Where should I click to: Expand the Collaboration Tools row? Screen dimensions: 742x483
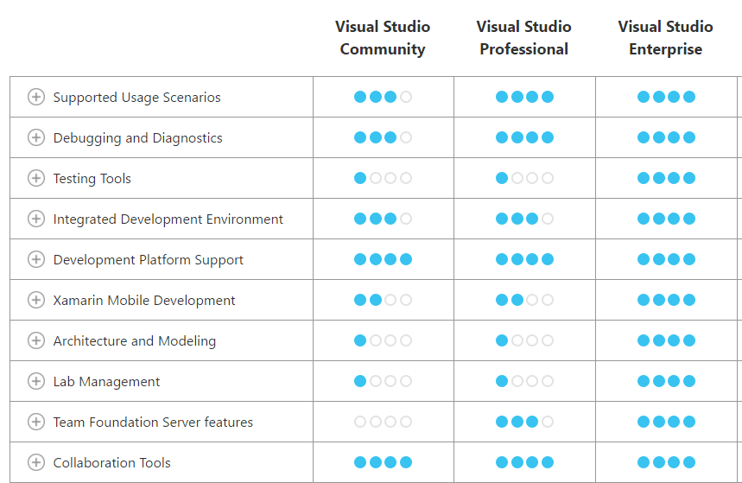point(36,462)
